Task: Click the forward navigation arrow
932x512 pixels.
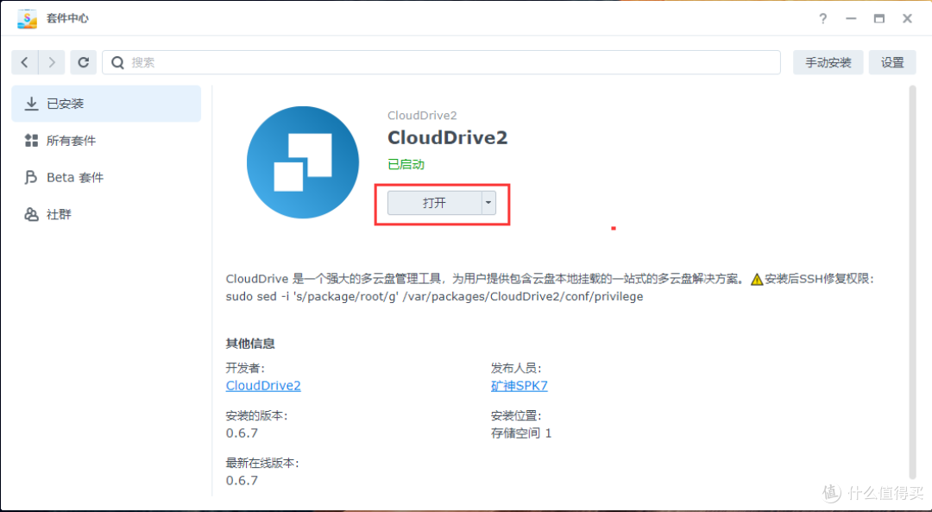Action: [x=52, y=62]
